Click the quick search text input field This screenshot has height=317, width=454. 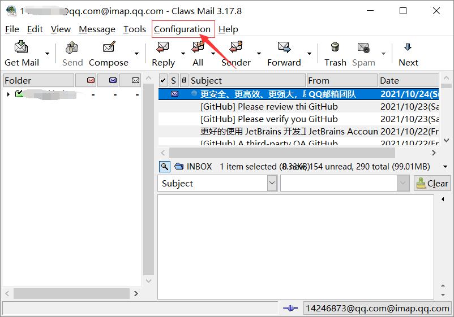click(x=339, y=183)
